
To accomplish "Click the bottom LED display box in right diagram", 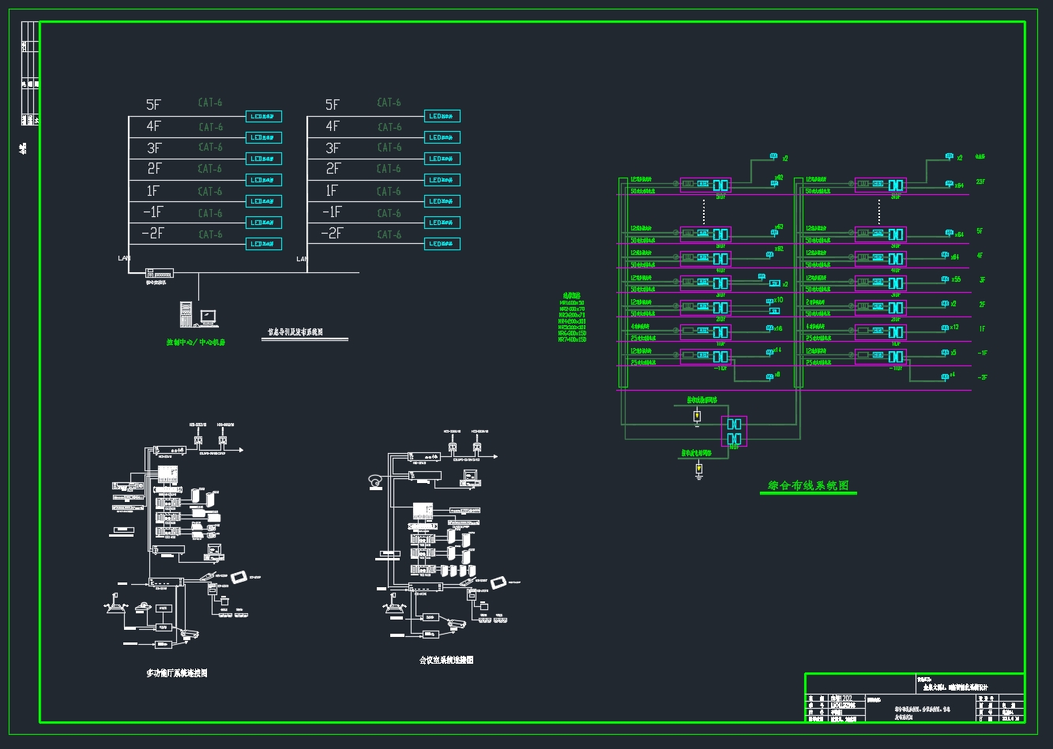I will click(x=442, y=244).
